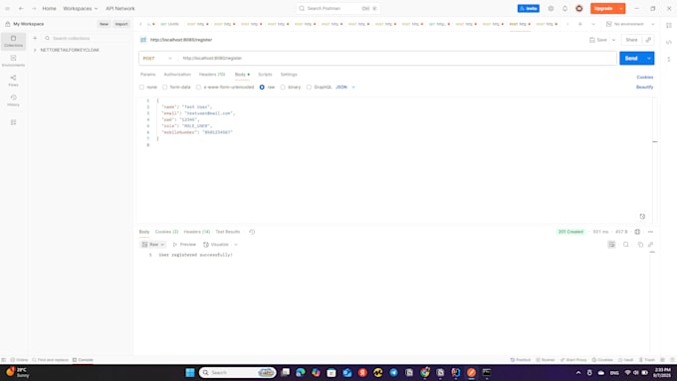The height and width of the screenshot is (381, 677).
Task: Open the configure sidebar apps icon below History
Action: pyautogui.click(x=13, y=122)
